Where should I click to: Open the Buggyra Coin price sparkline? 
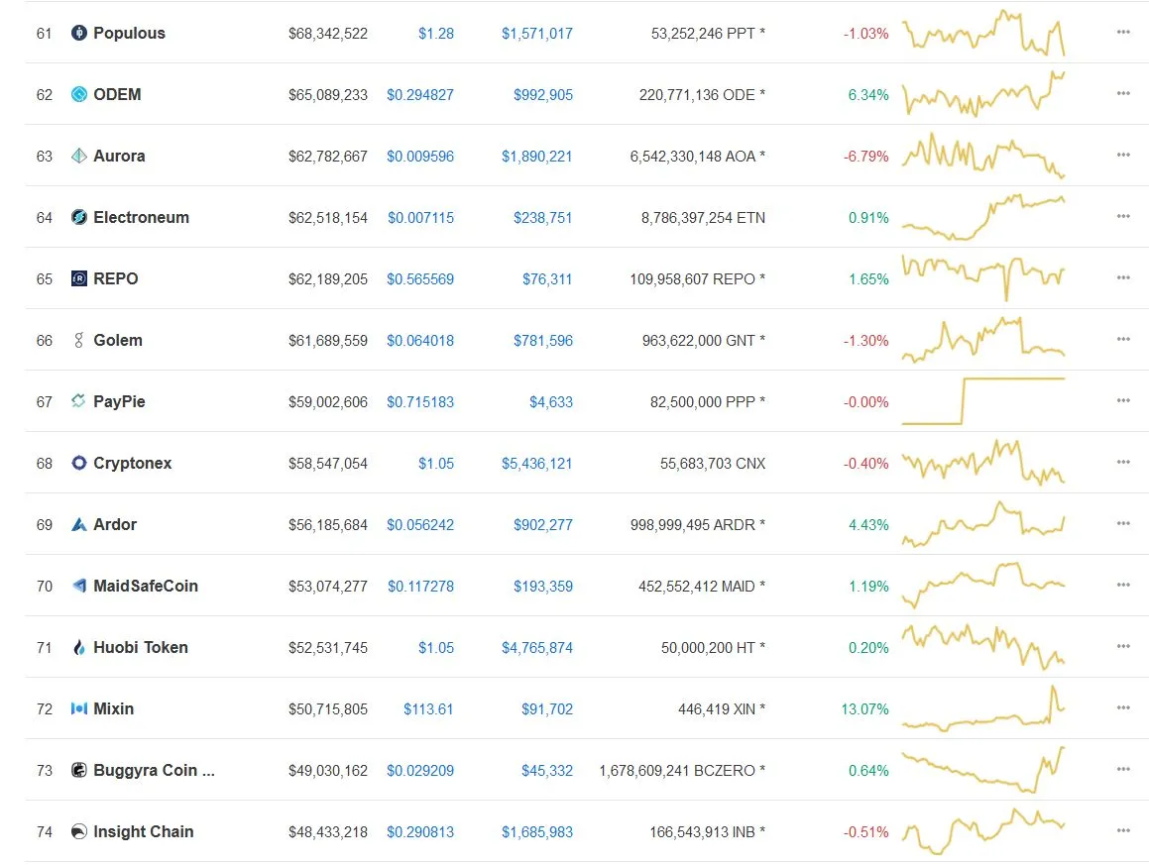point(983,771)
